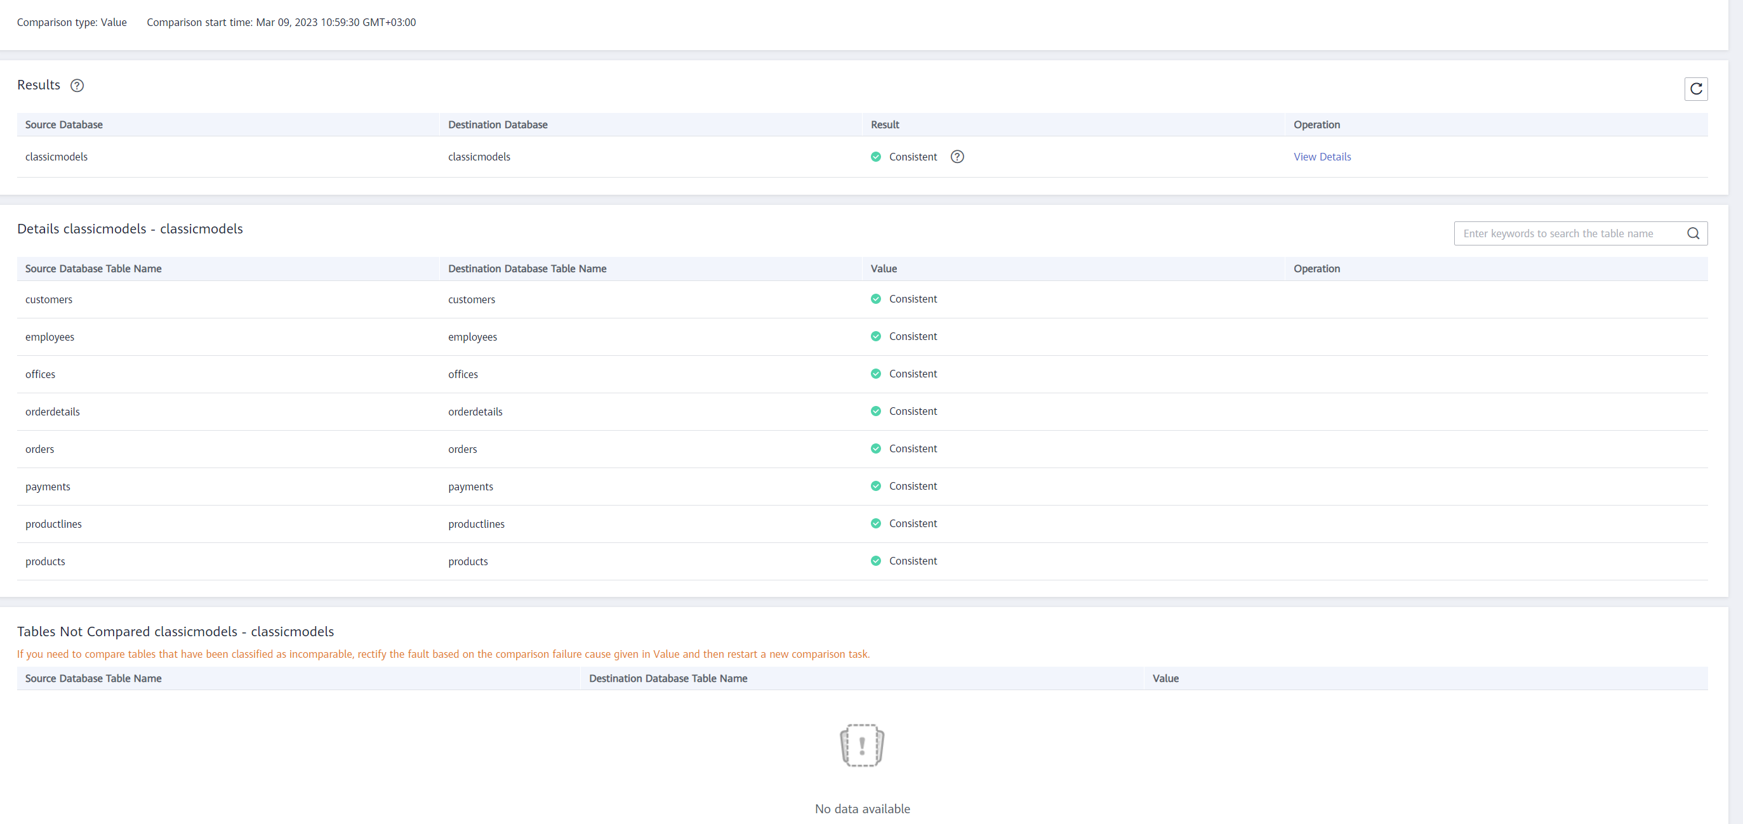
Task: Click the Value column header in Details
Action: click(x=883, y=268)
